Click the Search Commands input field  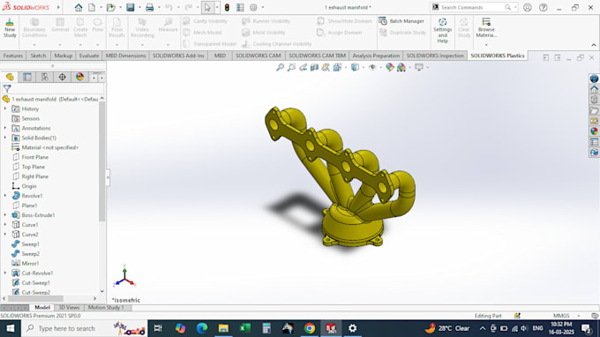(472, 7)
